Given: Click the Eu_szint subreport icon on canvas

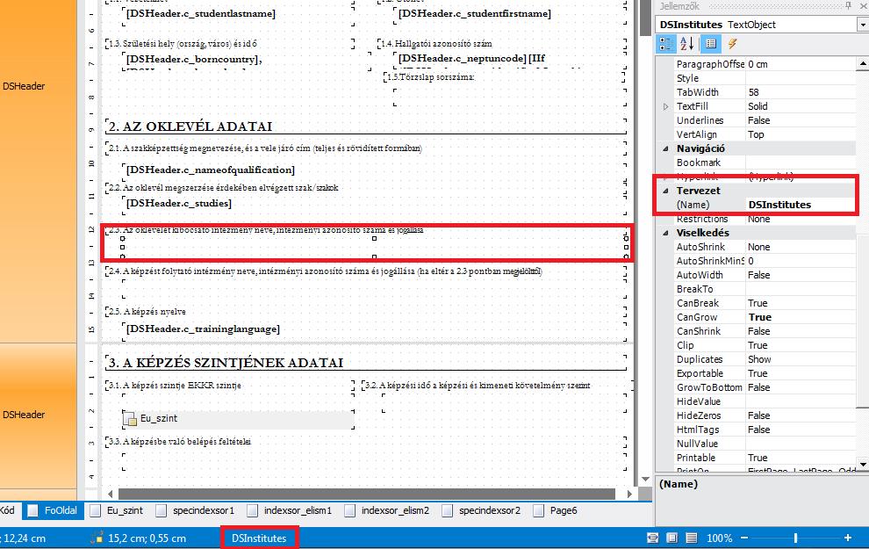Looking at the screenshot, I should pyautogui.click(x=130, y=419).
